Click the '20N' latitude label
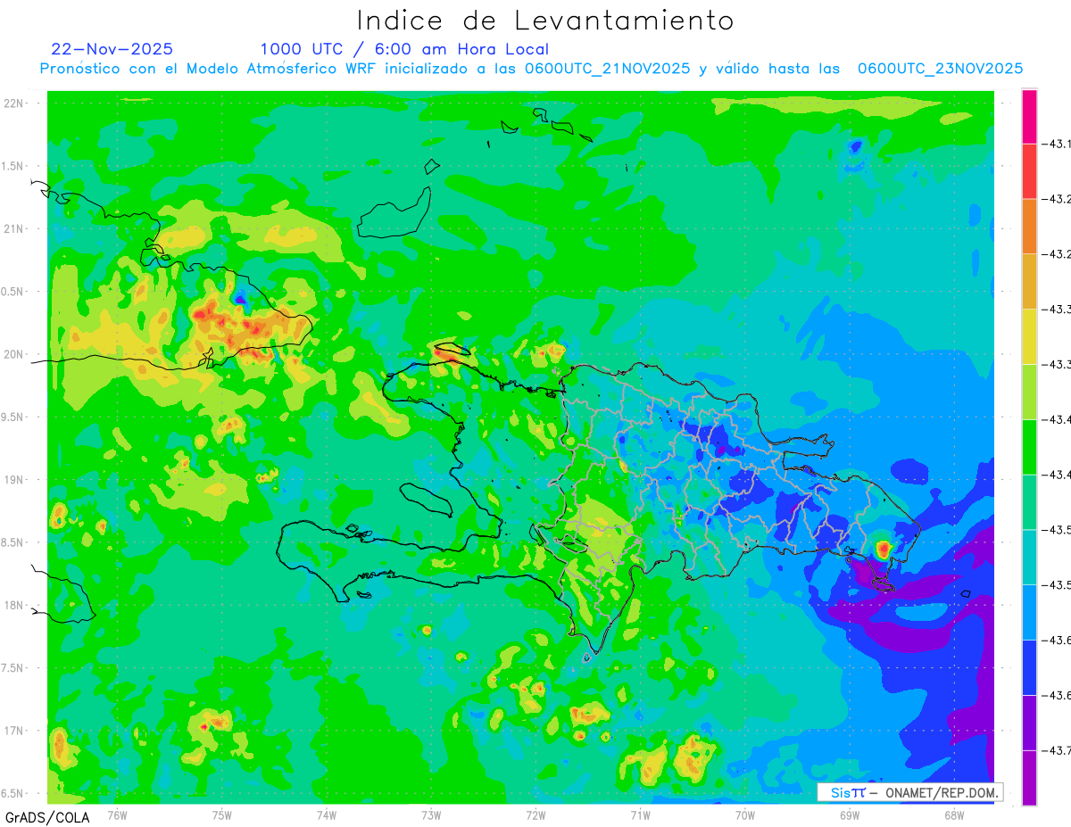 coord(15,354)
